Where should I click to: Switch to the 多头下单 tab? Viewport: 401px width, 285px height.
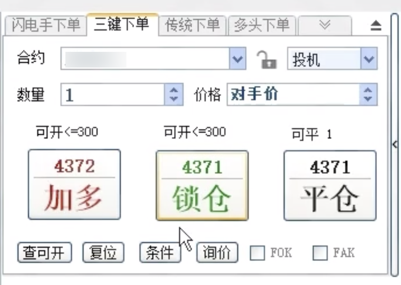262,25
